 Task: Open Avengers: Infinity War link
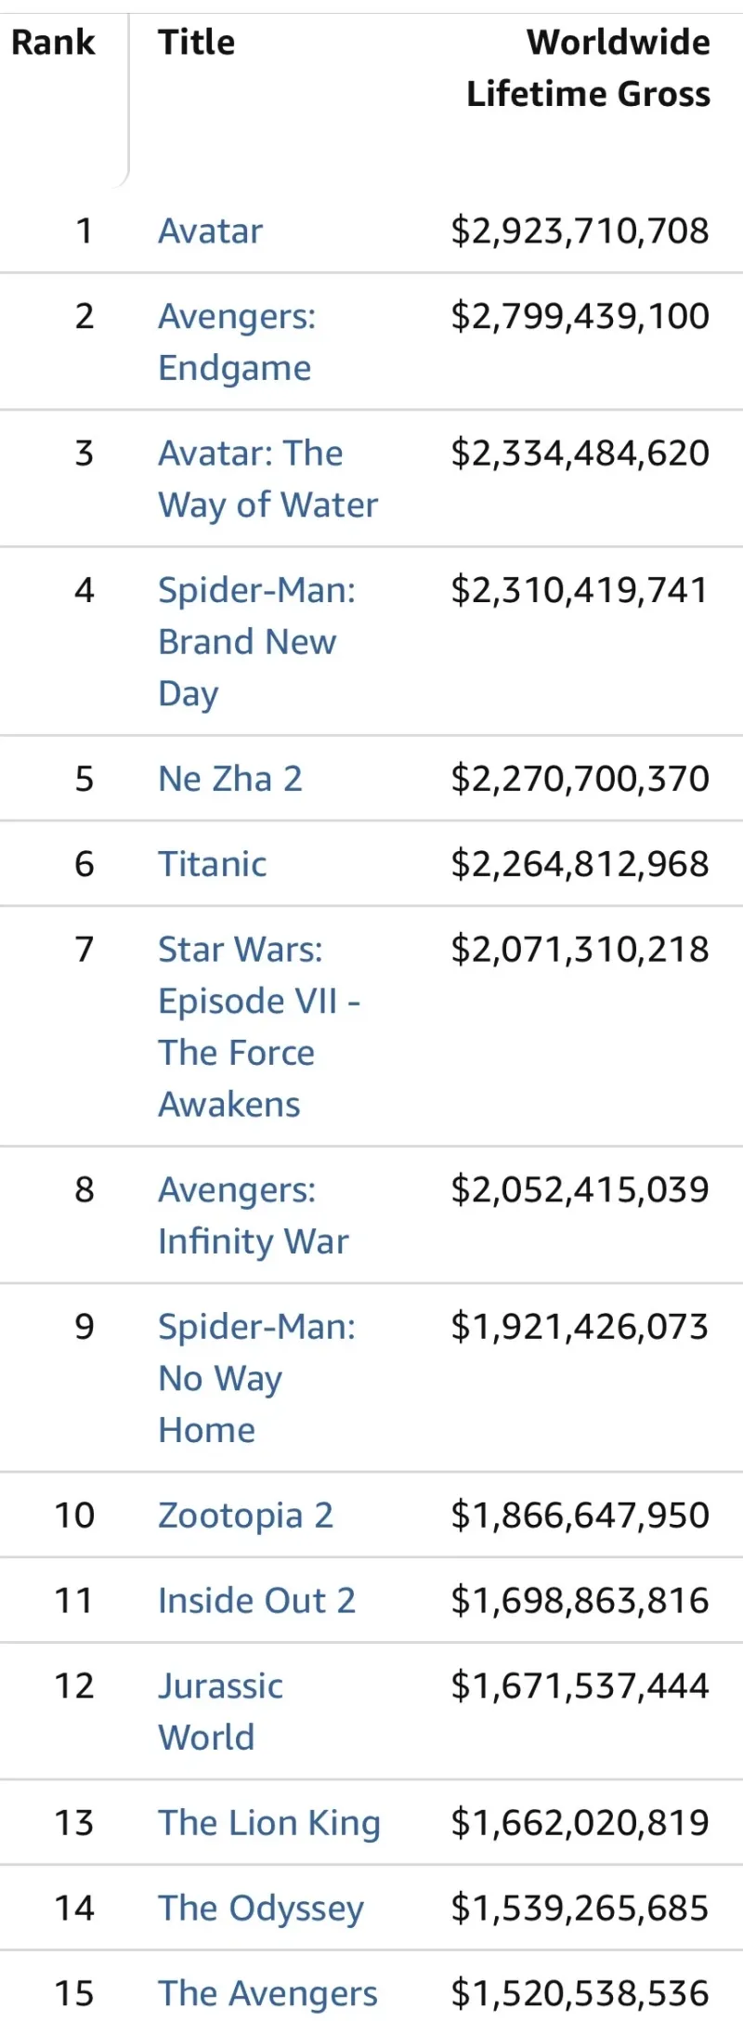click(254, 1215)
